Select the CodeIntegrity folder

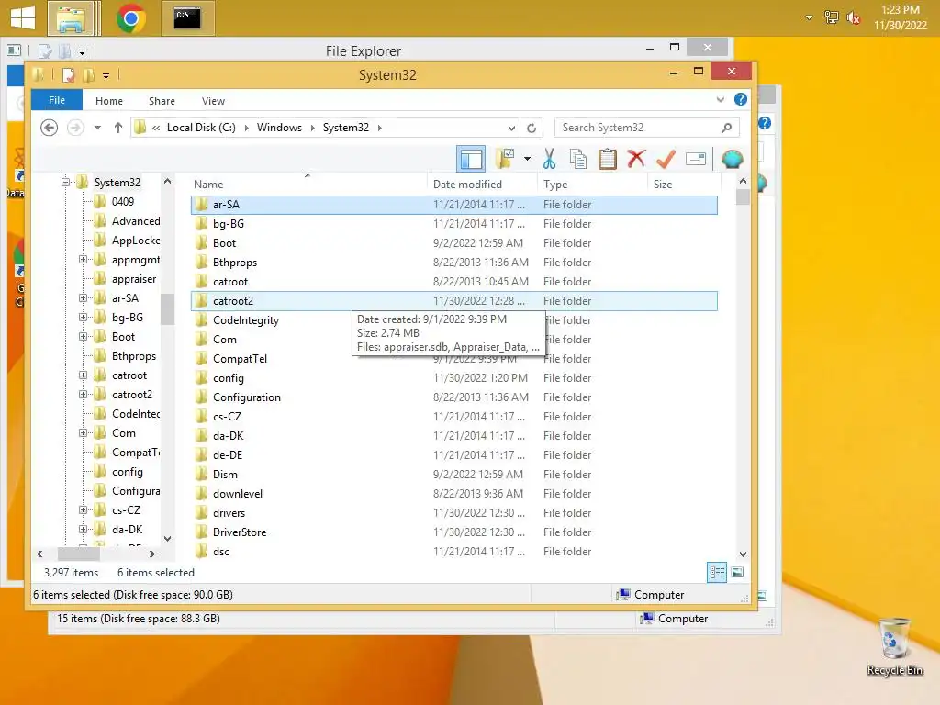point(245,320)
